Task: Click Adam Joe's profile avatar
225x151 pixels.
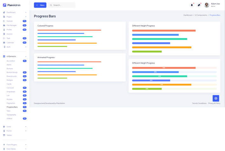Action: coord(207,5)
